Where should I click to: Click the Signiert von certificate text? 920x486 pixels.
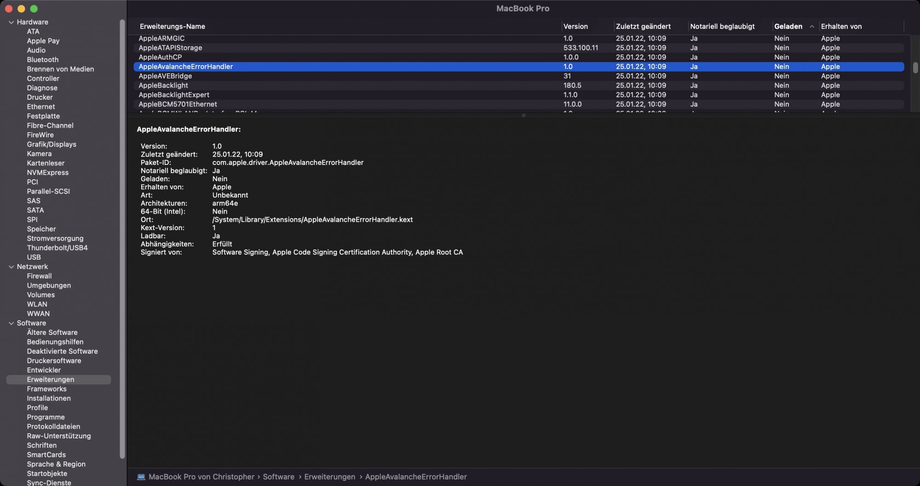click(x=338, y=253)
